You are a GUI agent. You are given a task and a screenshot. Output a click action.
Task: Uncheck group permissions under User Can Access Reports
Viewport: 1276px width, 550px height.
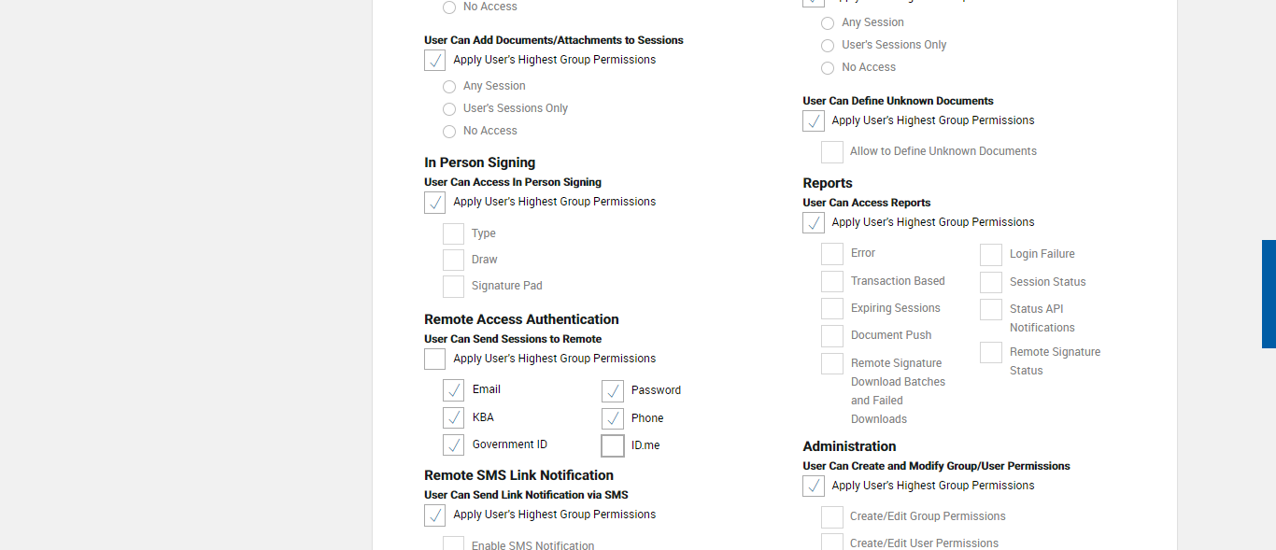click(x=814, y=223)
